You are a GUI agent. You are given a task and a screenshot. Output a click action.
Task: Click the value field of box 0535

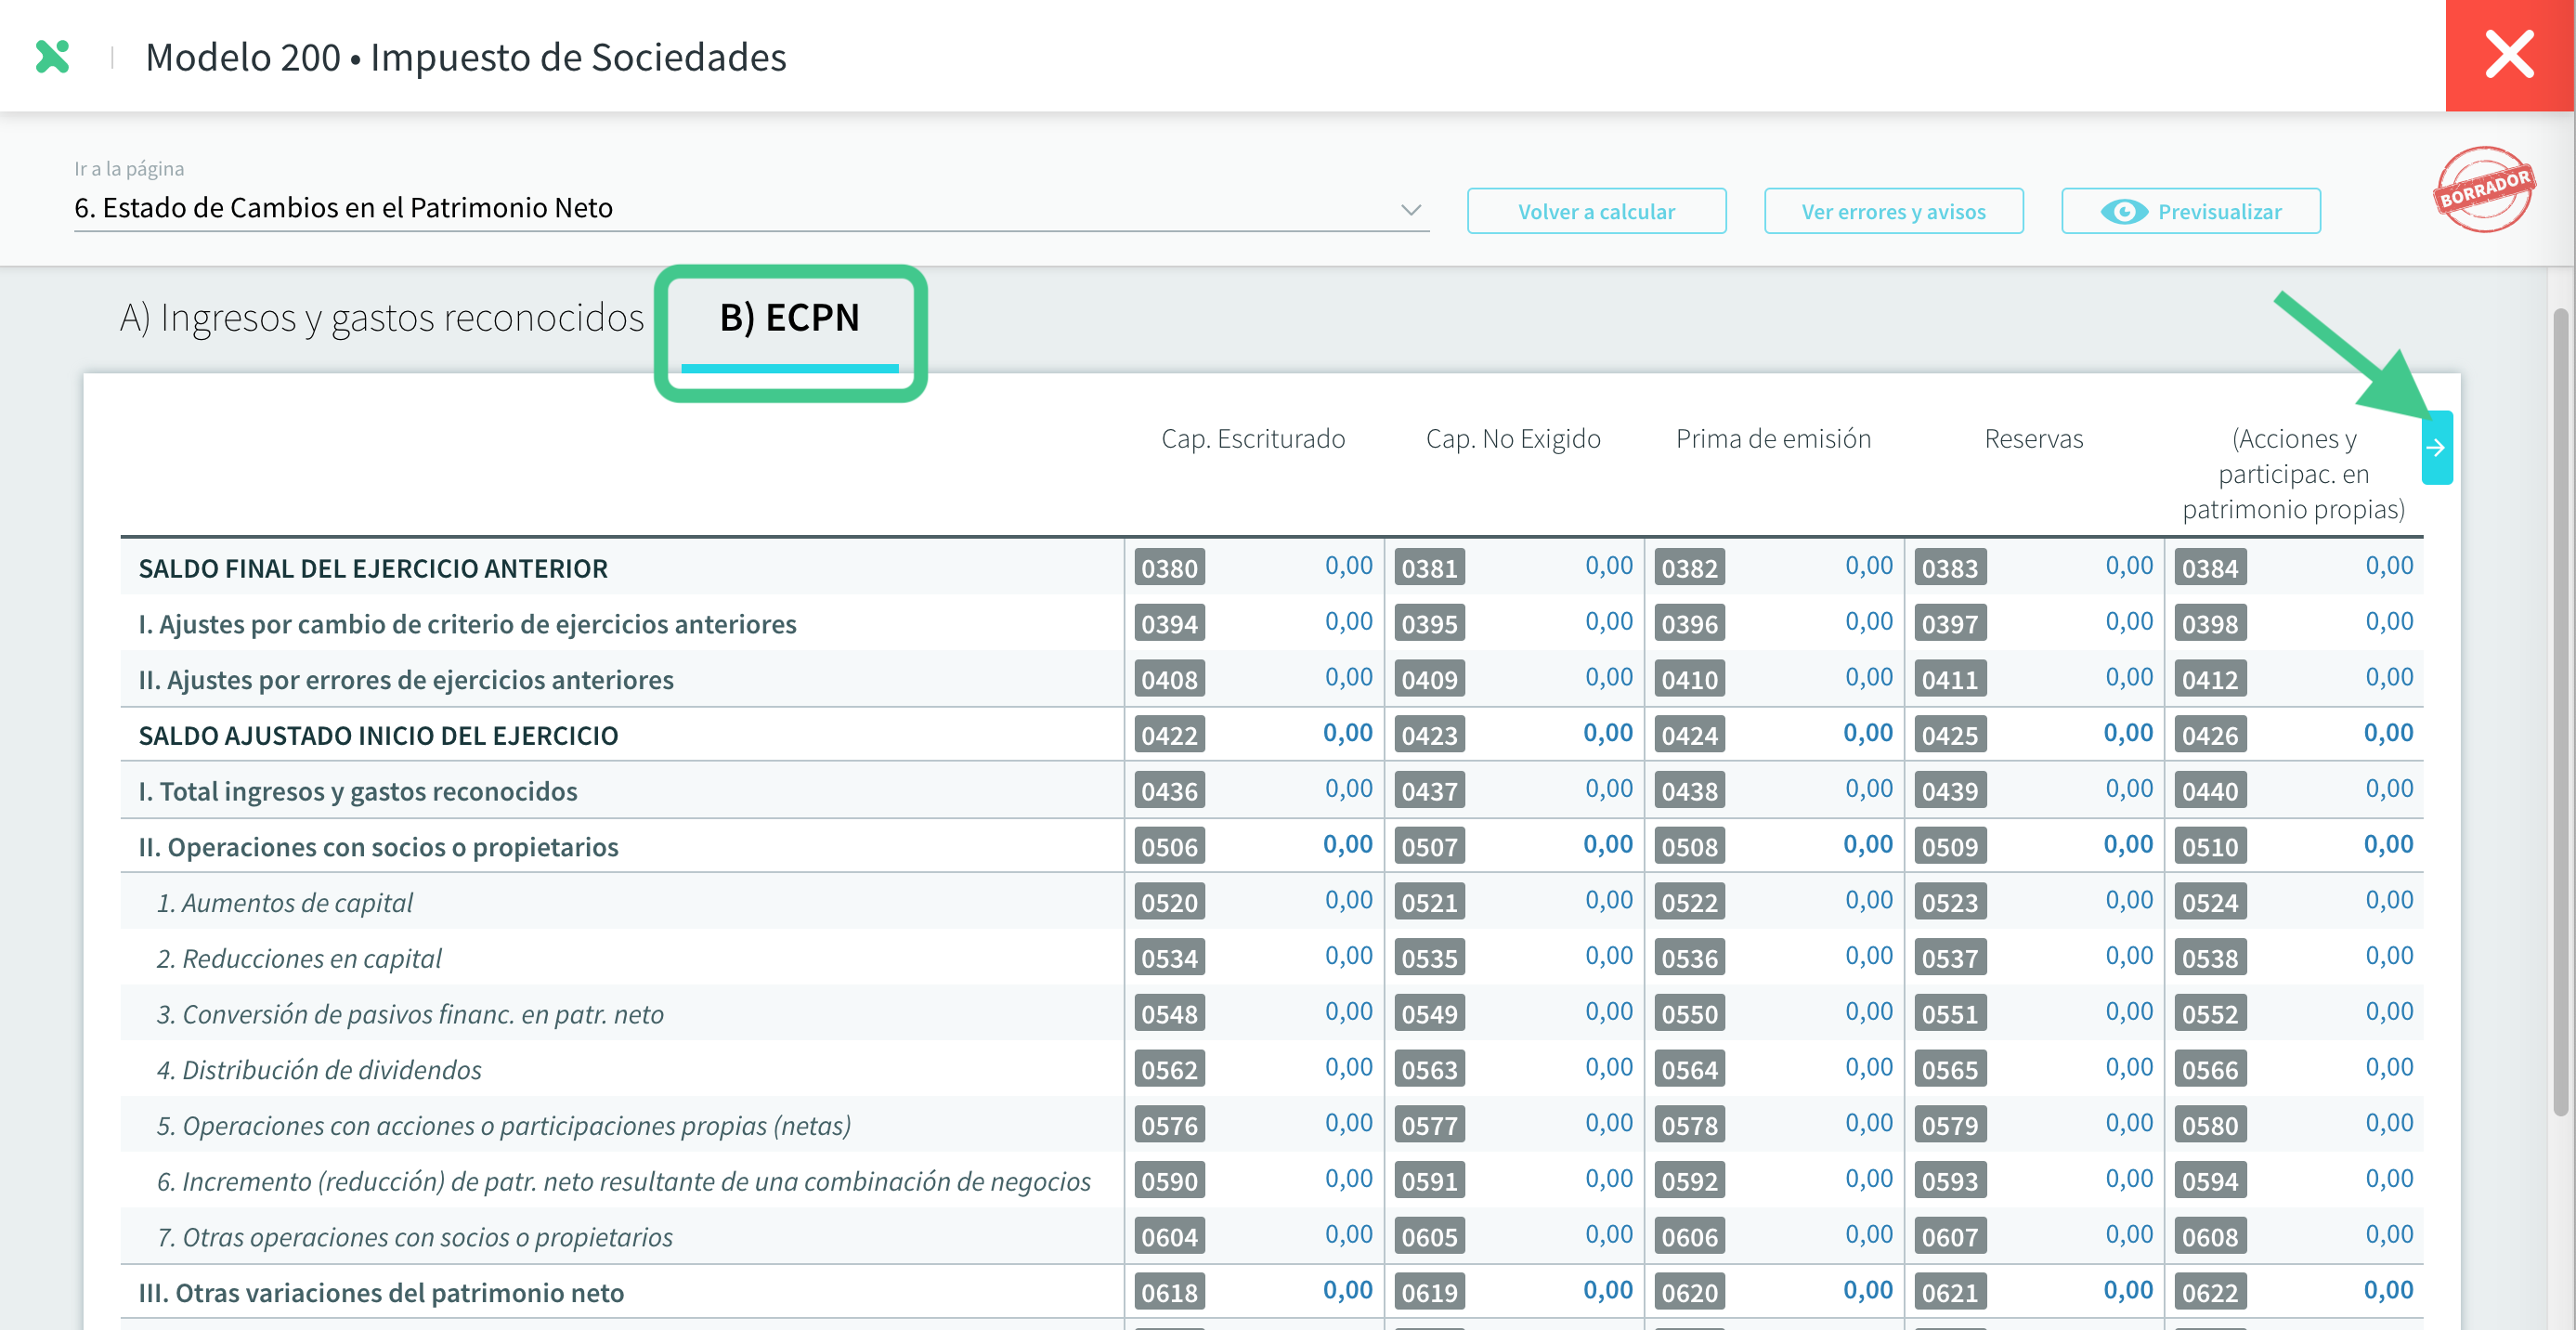click(x=1607, y=957)
